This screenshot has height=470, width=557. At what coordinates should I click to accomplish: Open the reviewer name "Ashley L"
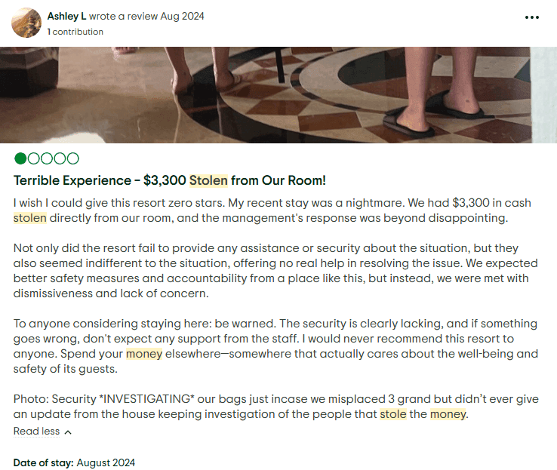tap(65, 16)
